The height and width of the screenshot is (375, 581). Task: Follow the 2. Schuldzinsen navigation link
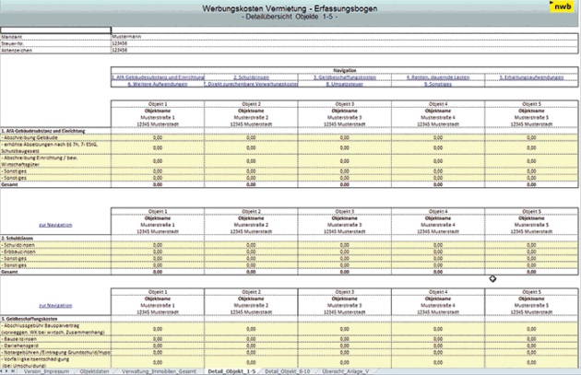point(251,77)
